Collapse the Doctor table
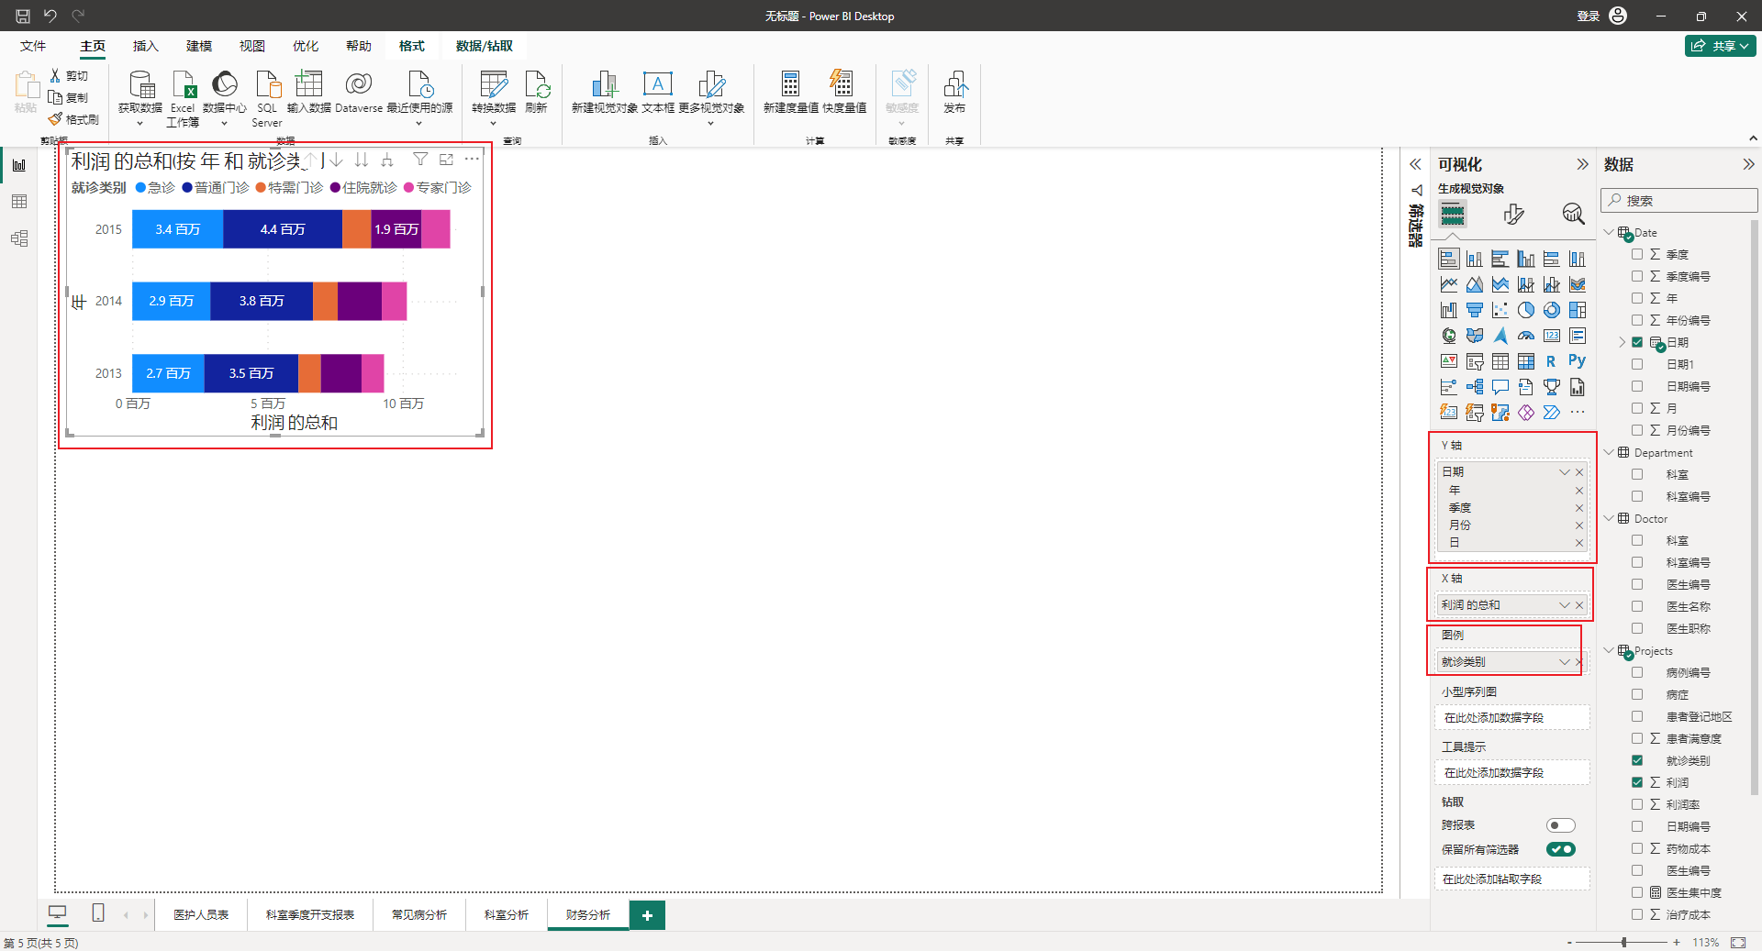 (1609, 518)
